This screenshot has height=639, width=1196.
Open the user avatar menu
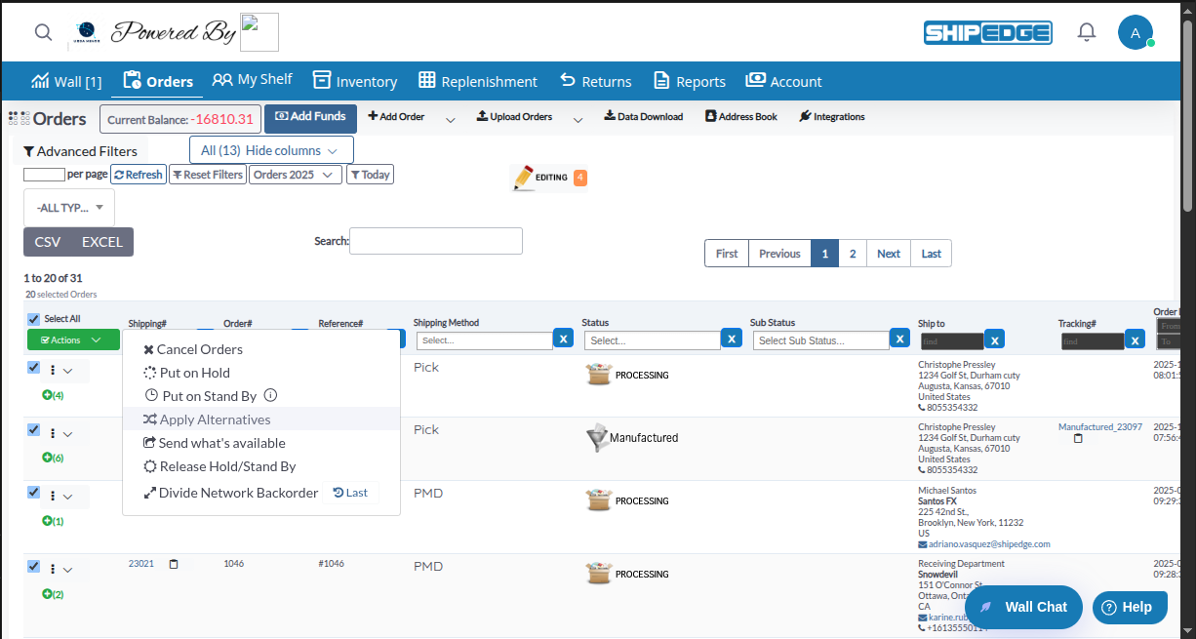(1136, 32)
